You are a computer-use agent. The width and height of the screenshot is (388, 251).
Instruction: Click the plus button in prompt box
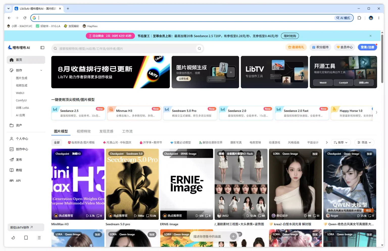[x=233, y=236]
